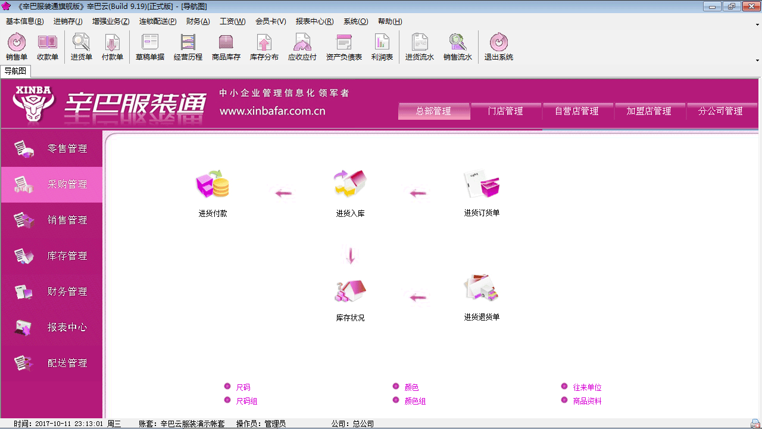Open 系统(O) menu
Viewport: 762px width, 429px height.
coord(355,21)
